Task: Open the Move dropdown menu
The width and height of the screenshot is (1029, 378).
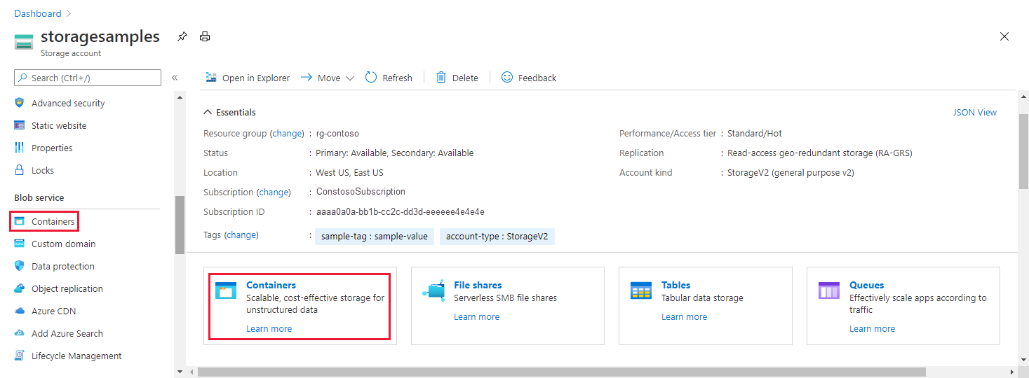Action: (350, 78)
